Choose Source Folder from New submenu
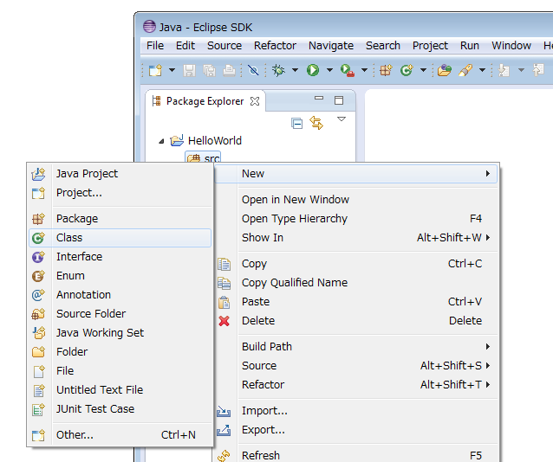The image size is (553, 462). (120, 314)
